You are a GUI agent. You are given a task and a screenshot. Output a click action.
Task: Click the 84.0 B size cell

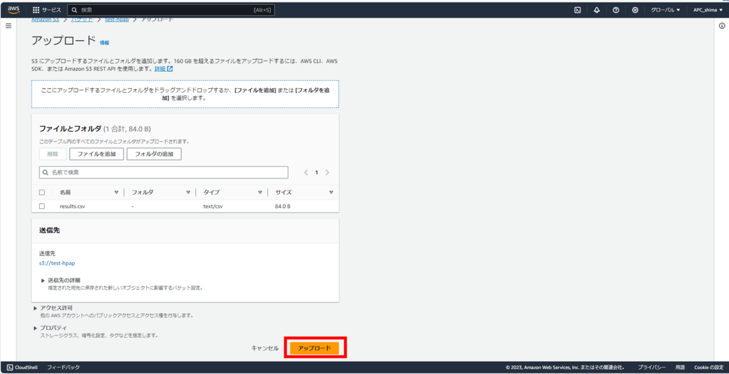point(282,206)
